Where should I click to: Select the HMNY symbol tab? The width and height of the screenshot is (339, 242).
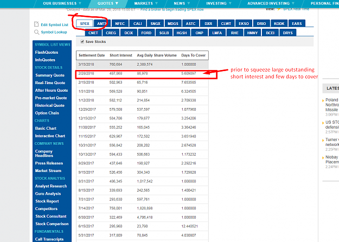pyautogui.click(x=252, y=33)
